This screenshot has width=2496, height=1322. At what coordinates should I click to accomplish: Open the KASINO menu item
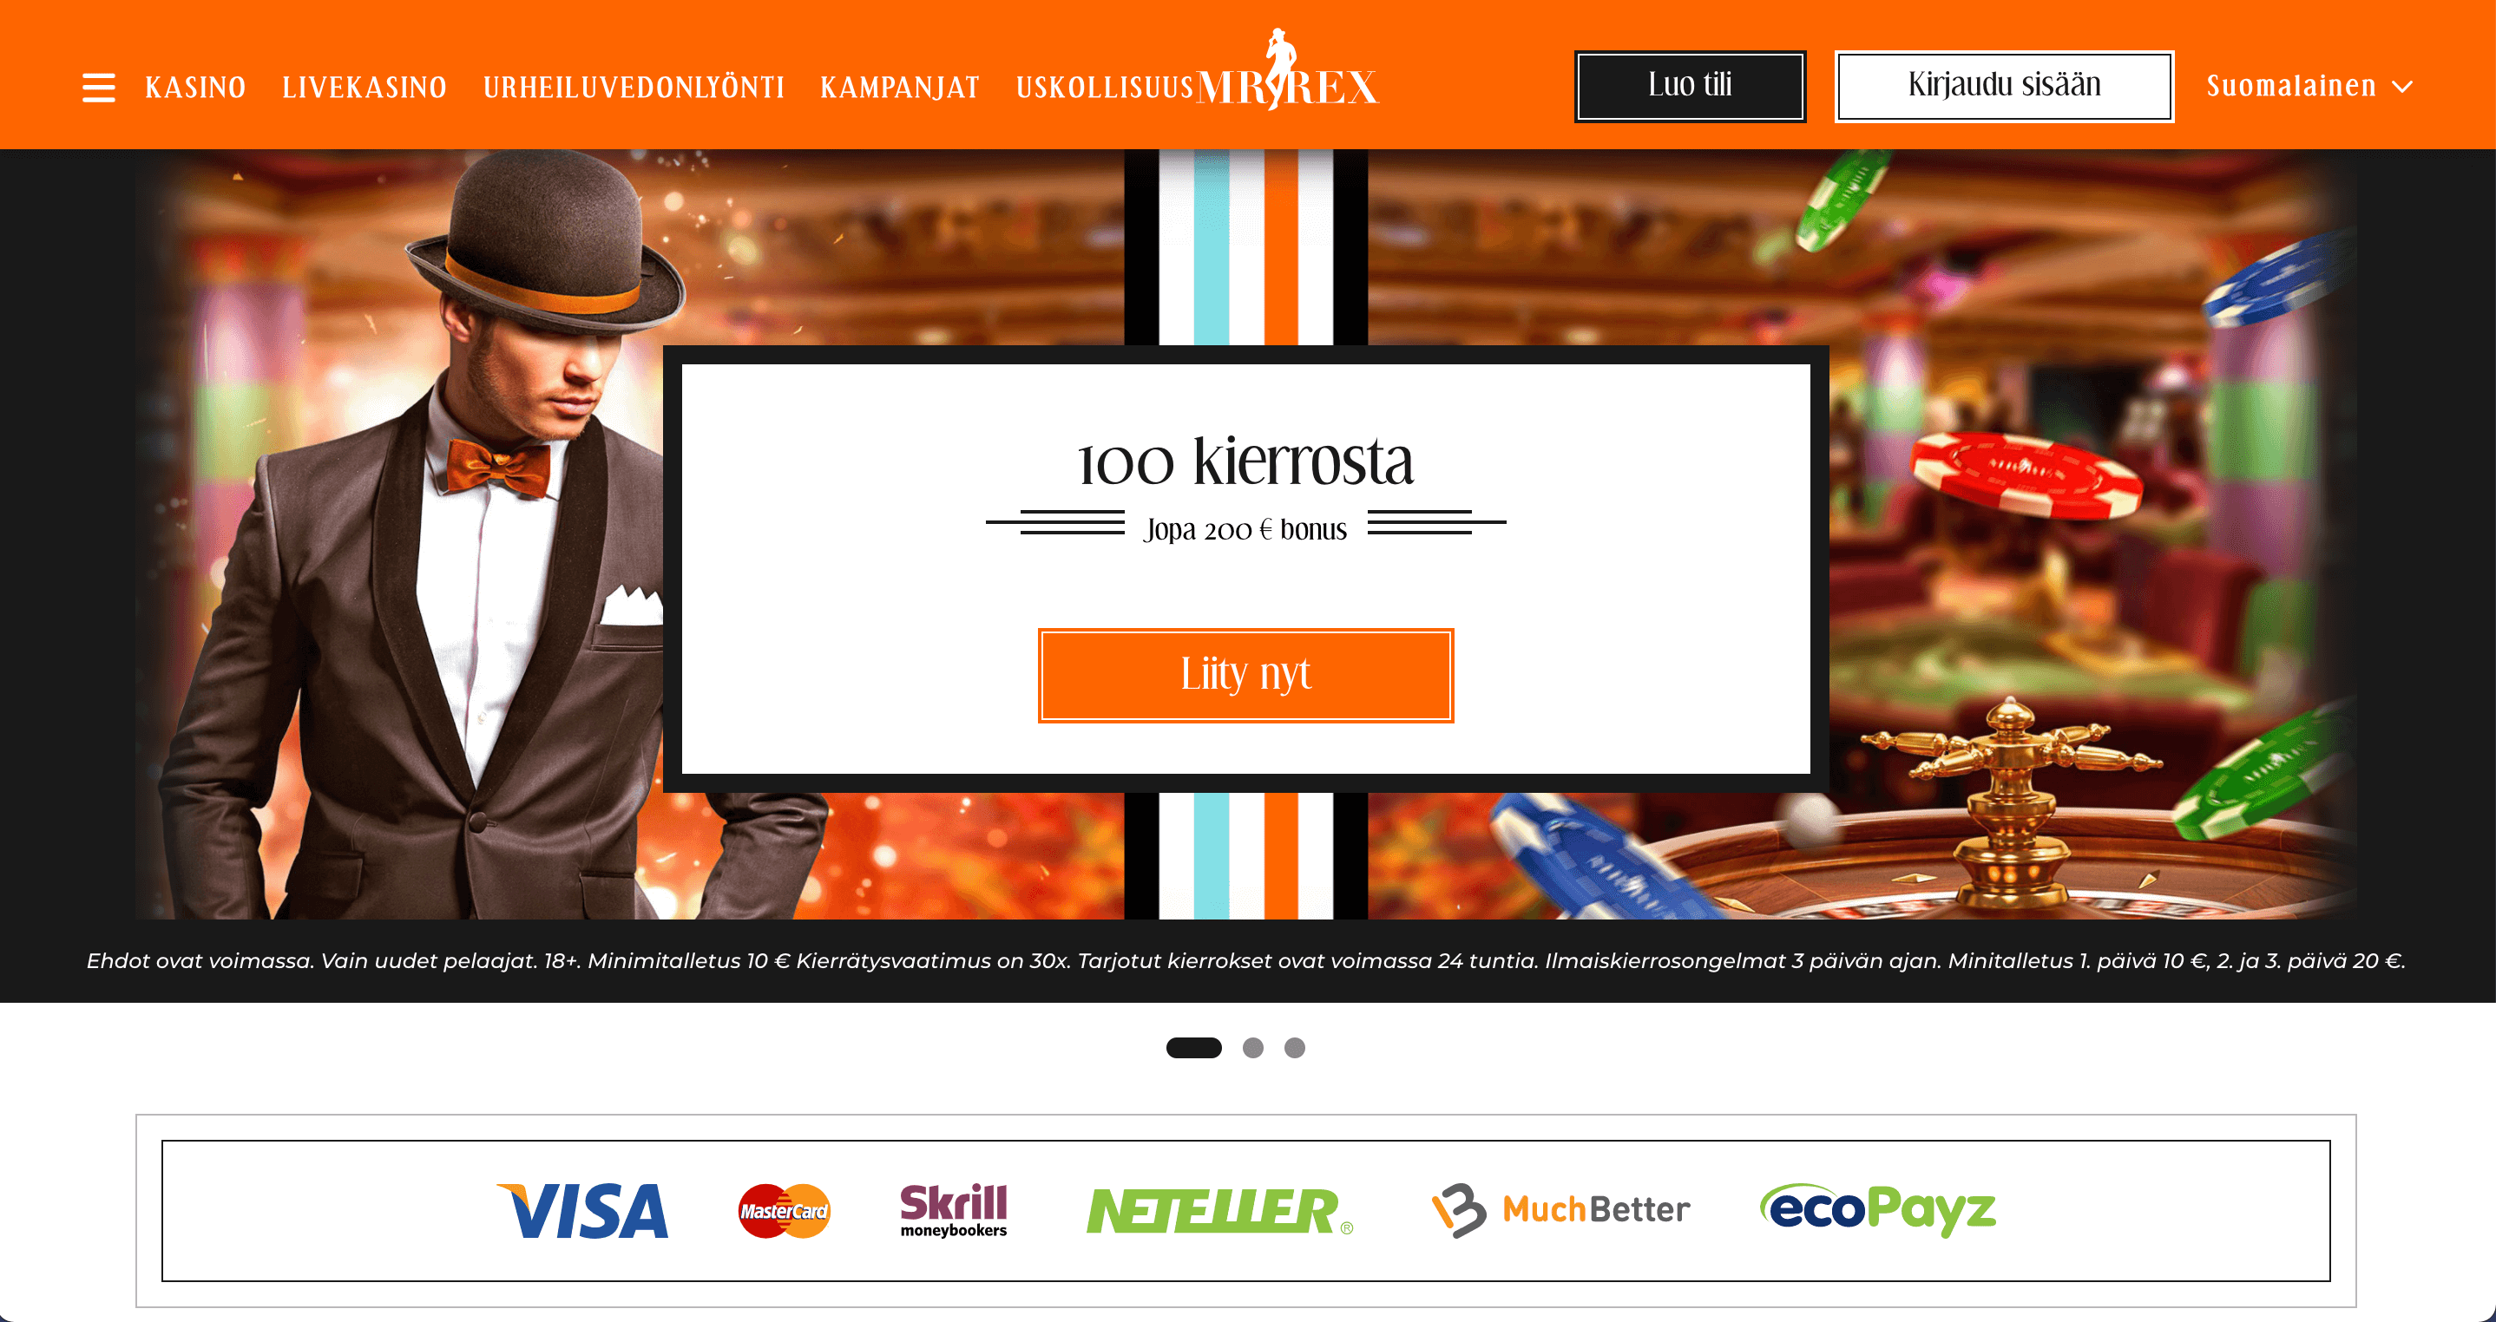coord(196,87)
